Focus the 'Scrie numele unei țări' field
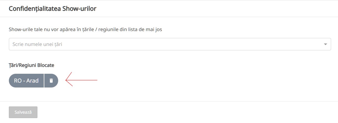 pos(166,44)
